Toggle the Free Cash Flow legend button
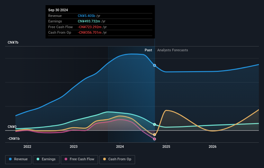 79,159
